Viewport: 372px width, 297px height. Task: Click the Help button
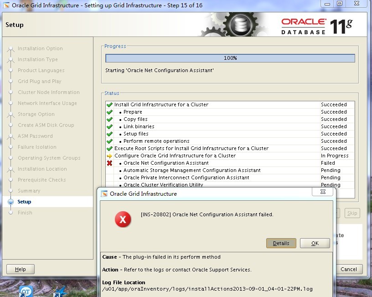pyautogui.click(x=21, y=269)
